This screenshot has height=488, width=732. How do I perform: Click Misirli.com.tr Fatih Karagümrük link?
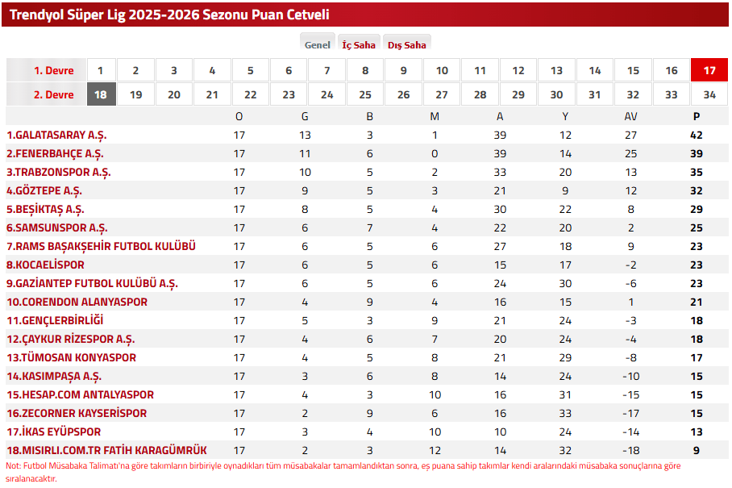pyautogui.click(x=107, y=450)
